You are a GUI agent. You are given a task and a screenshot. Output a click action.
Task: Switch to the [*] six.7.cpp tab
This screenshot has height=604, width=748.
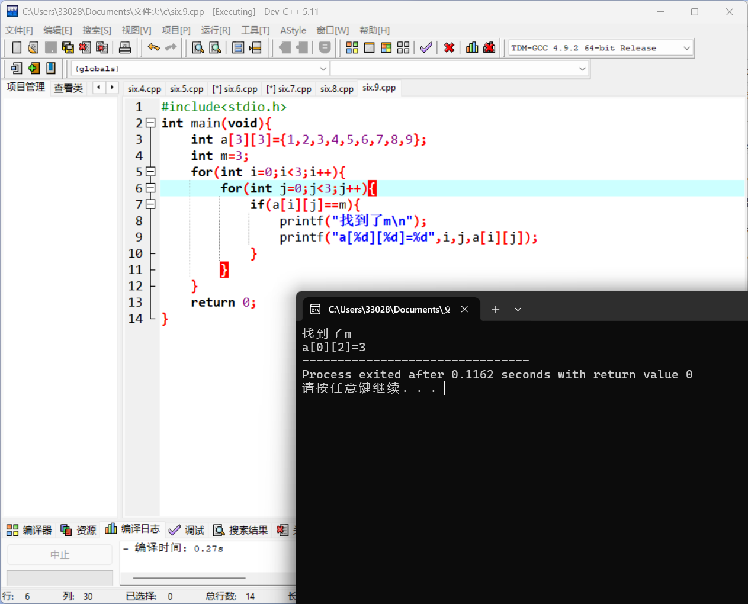pyautogui.click(x=288, y=89)
